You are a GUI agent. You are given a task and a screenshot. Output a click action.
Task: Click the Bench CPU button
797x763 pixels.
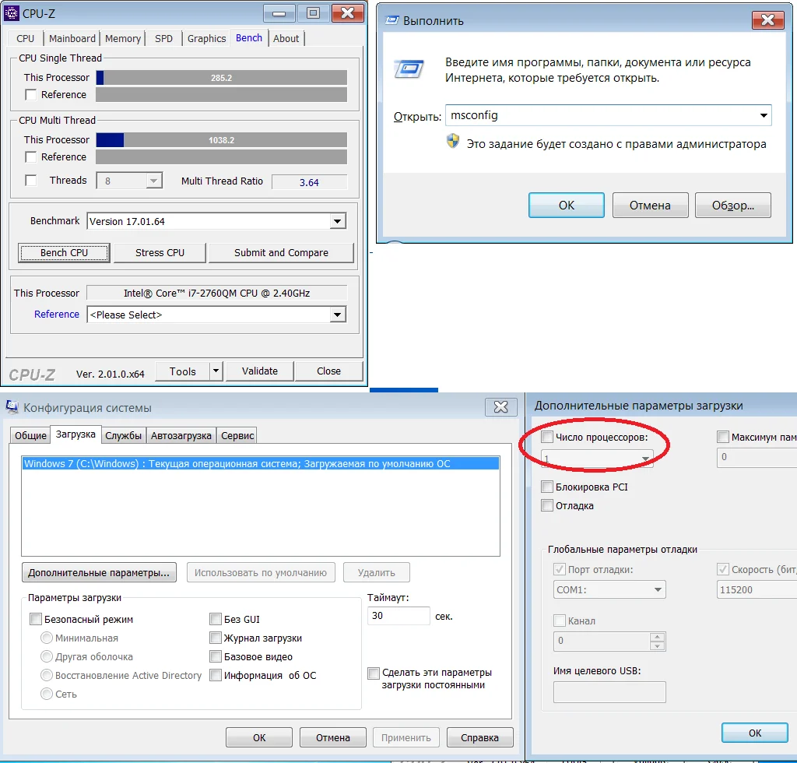[x=64, y=252]
